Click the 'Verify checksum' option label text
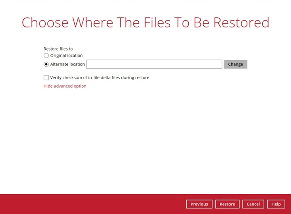The width and height of the screenshot is (291, 214). 99,78
